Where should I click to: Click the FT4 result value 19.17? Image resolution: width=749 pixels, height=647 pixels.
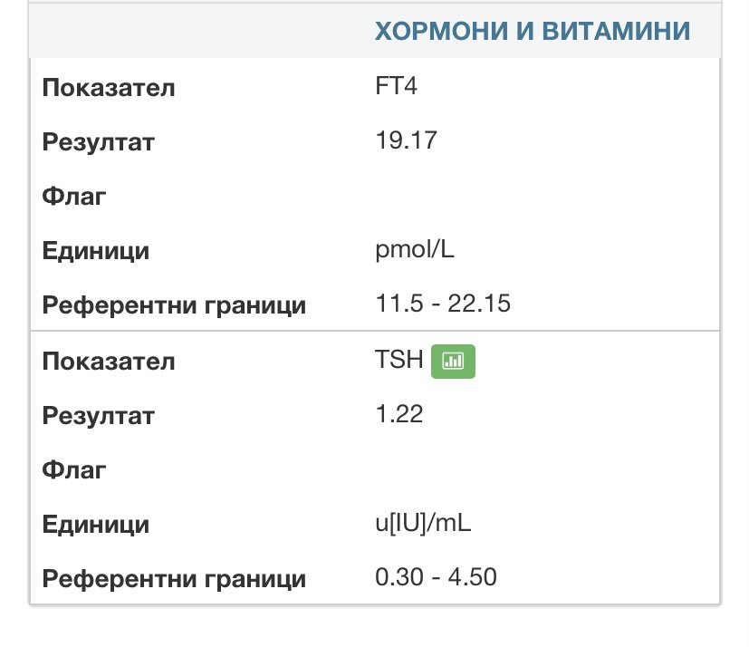click(x=406, y=141)
